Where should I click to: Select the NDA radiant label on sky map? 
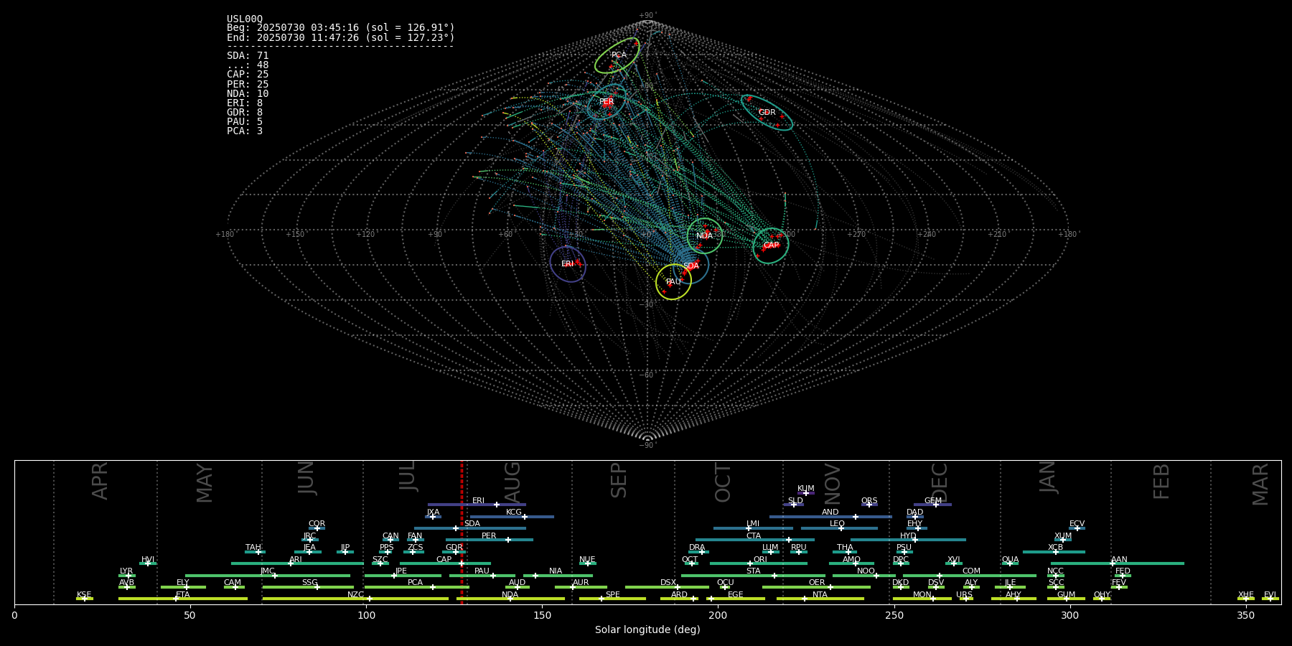pos(705,236)
